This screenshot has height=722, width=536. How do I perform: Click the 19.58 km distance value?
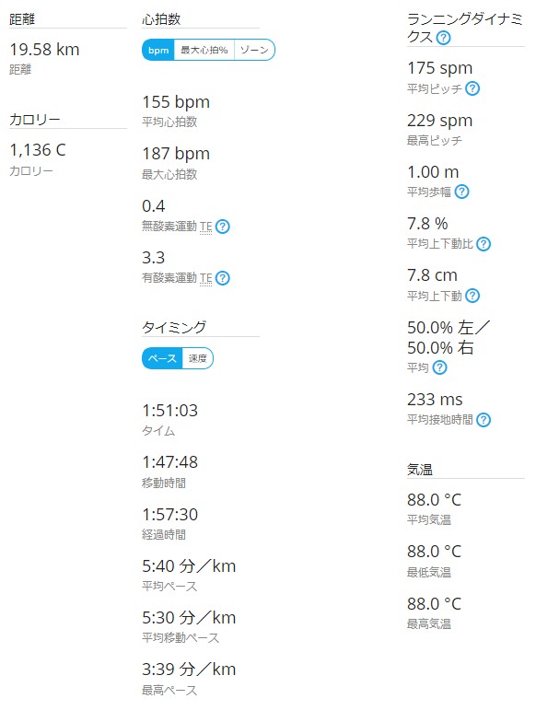point(44,50)
